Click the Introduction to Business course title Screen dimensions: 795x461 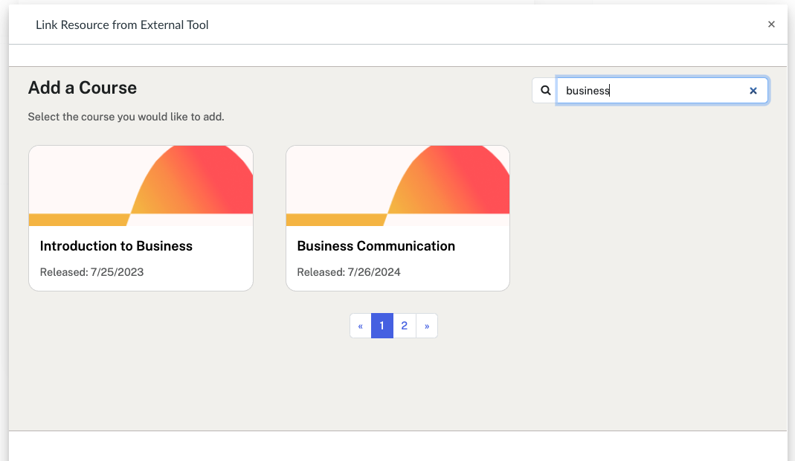click(116, 246)
